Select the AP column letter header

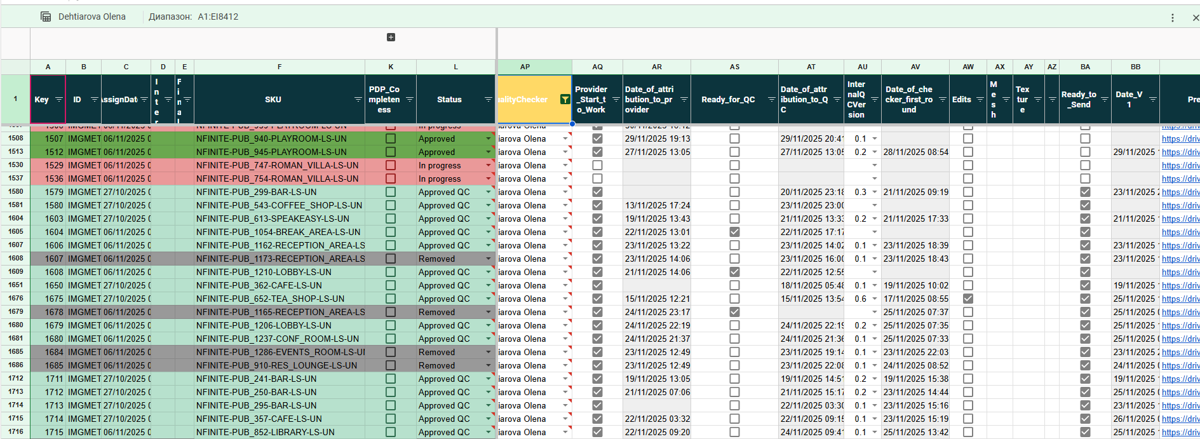pyautogui.click(x=525, y=67)
